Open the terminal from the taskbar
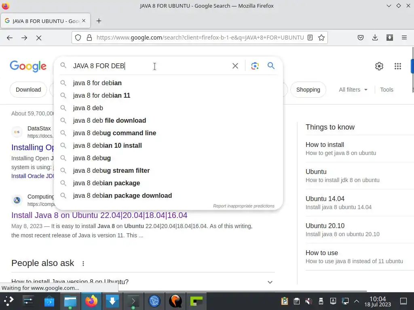The width and height of the screenshot is (414, 310). point(133,301)
